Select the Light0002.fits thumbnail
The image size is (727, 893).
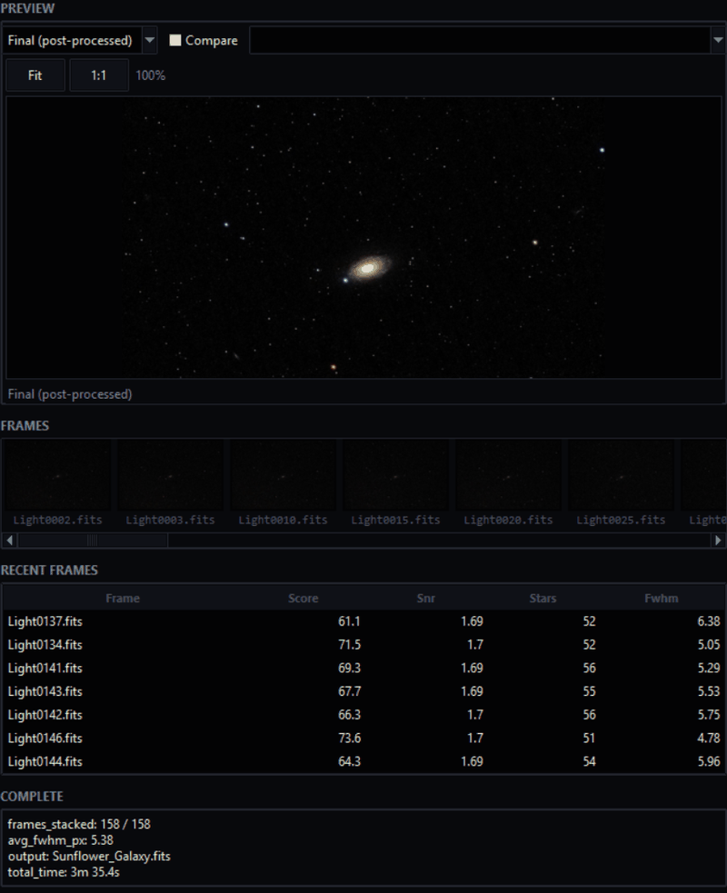pyautogui.click(x=57, y=483)
